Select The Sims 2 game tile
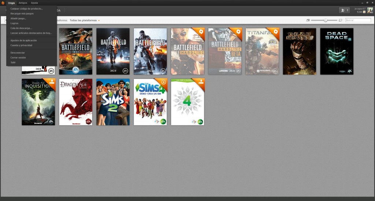The height and width of the screenshot is (201, 375). [x=113, y=102]
